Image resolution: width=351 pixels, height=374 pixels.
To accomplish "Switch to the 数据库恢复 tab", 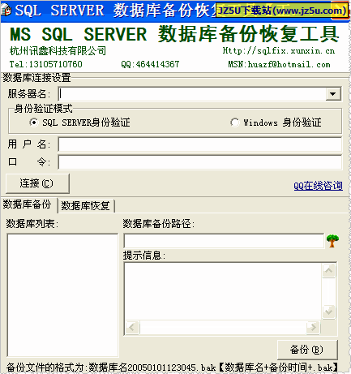I will (x=85, y=206).
